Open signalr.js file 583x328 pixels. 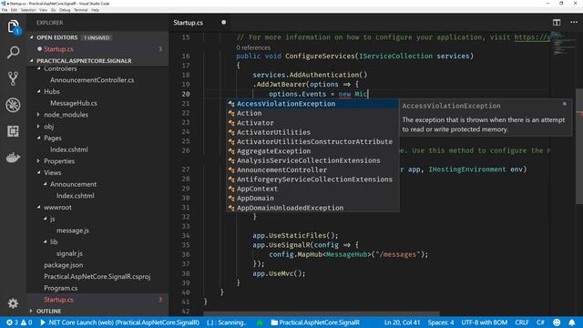coord(69,253)
